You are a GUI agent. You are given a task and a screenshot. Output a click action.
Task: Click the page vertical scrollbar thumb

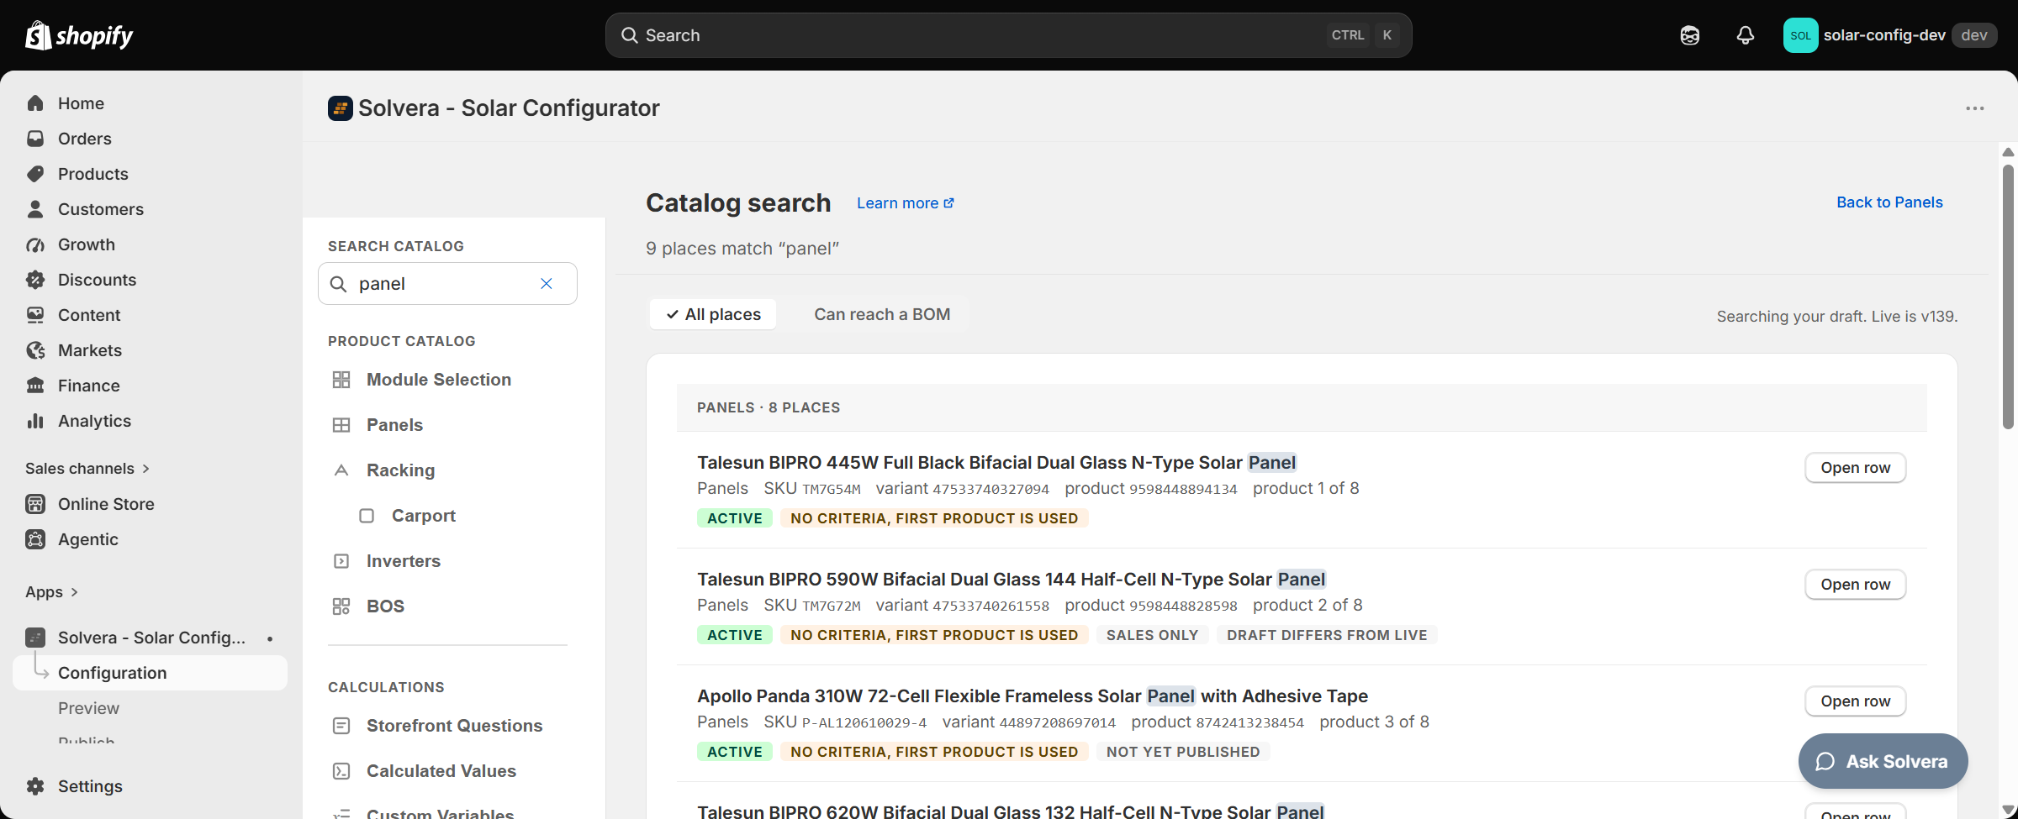(x=2008, y=296)
